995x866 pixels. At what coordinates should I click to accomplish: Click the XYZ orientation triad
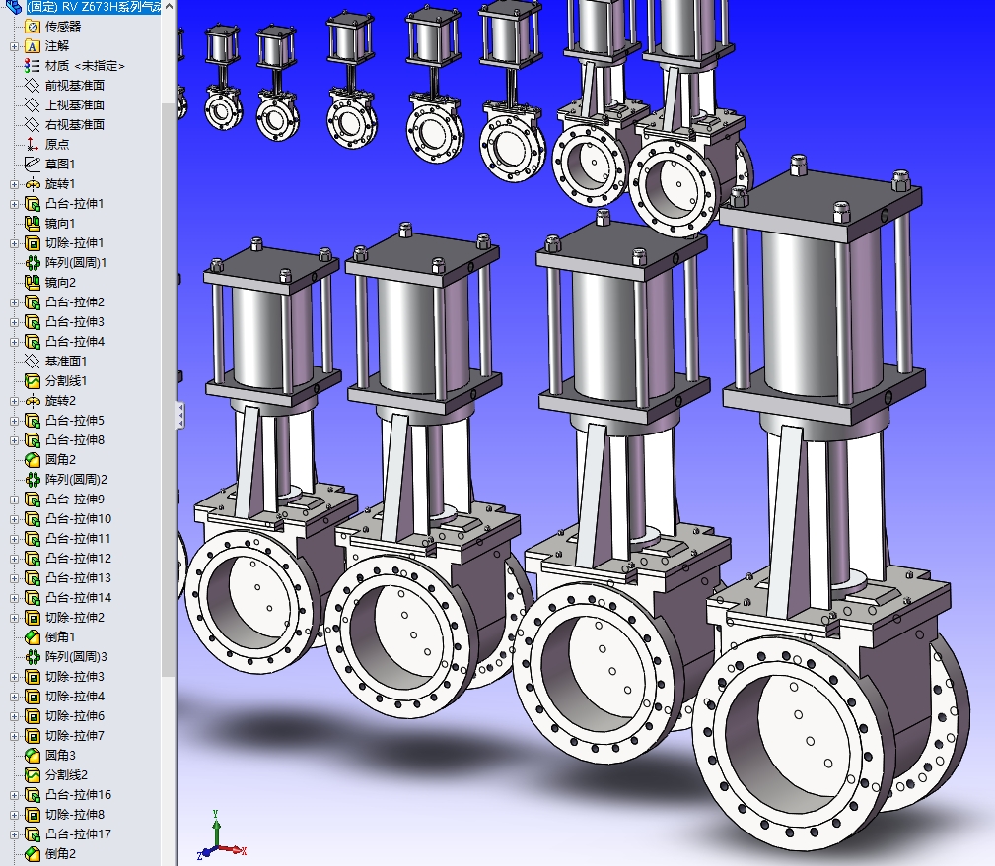tap(220, 835)
